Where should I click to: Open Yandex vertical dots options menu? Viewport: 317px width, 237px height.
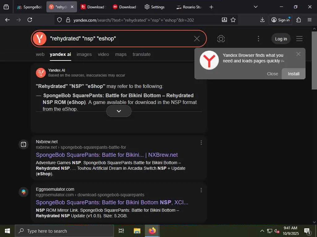[x=258, y=39]
